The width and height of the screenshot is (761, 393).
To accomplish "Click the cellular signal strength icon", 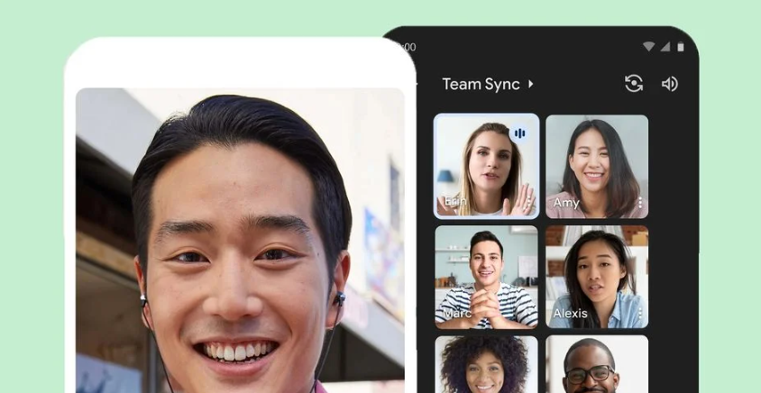I will click(665, 47).
